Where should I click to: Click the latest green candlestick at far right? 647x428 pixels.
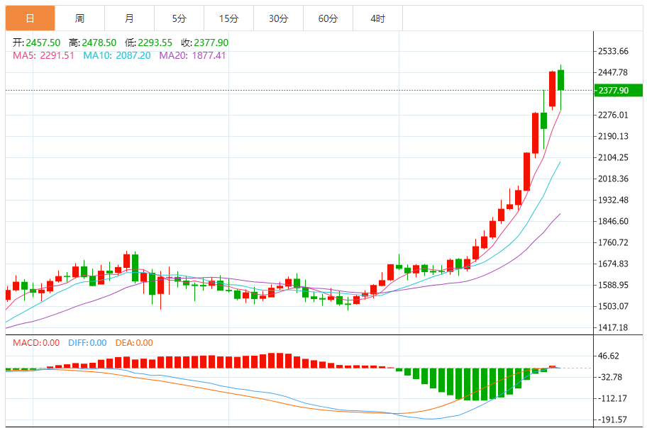(560, 80)
